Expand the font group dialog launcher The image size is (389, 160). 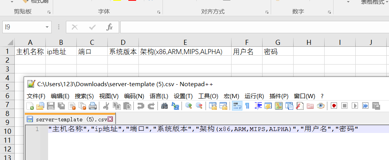[159, 12]
